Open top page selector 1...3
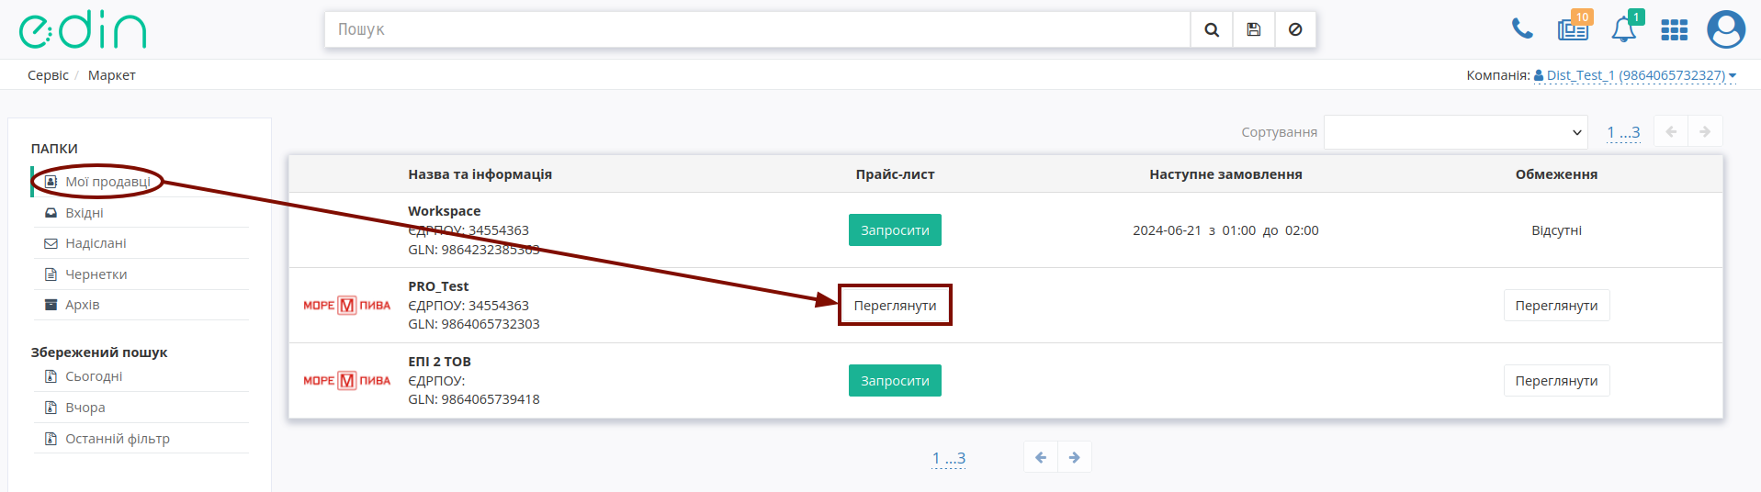1761x492 pixels. coord(1623,133)
